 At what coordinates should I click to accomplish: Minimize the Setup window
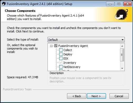point(110,4)
